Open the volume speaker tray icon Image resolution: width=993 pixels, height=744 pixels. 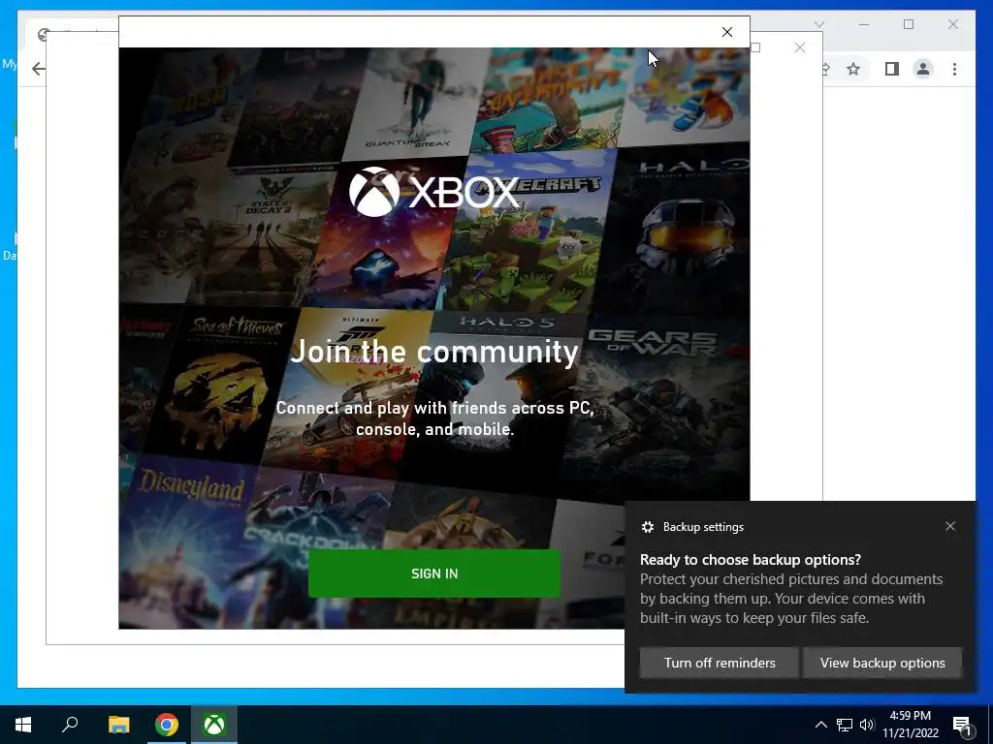[867, 725]
